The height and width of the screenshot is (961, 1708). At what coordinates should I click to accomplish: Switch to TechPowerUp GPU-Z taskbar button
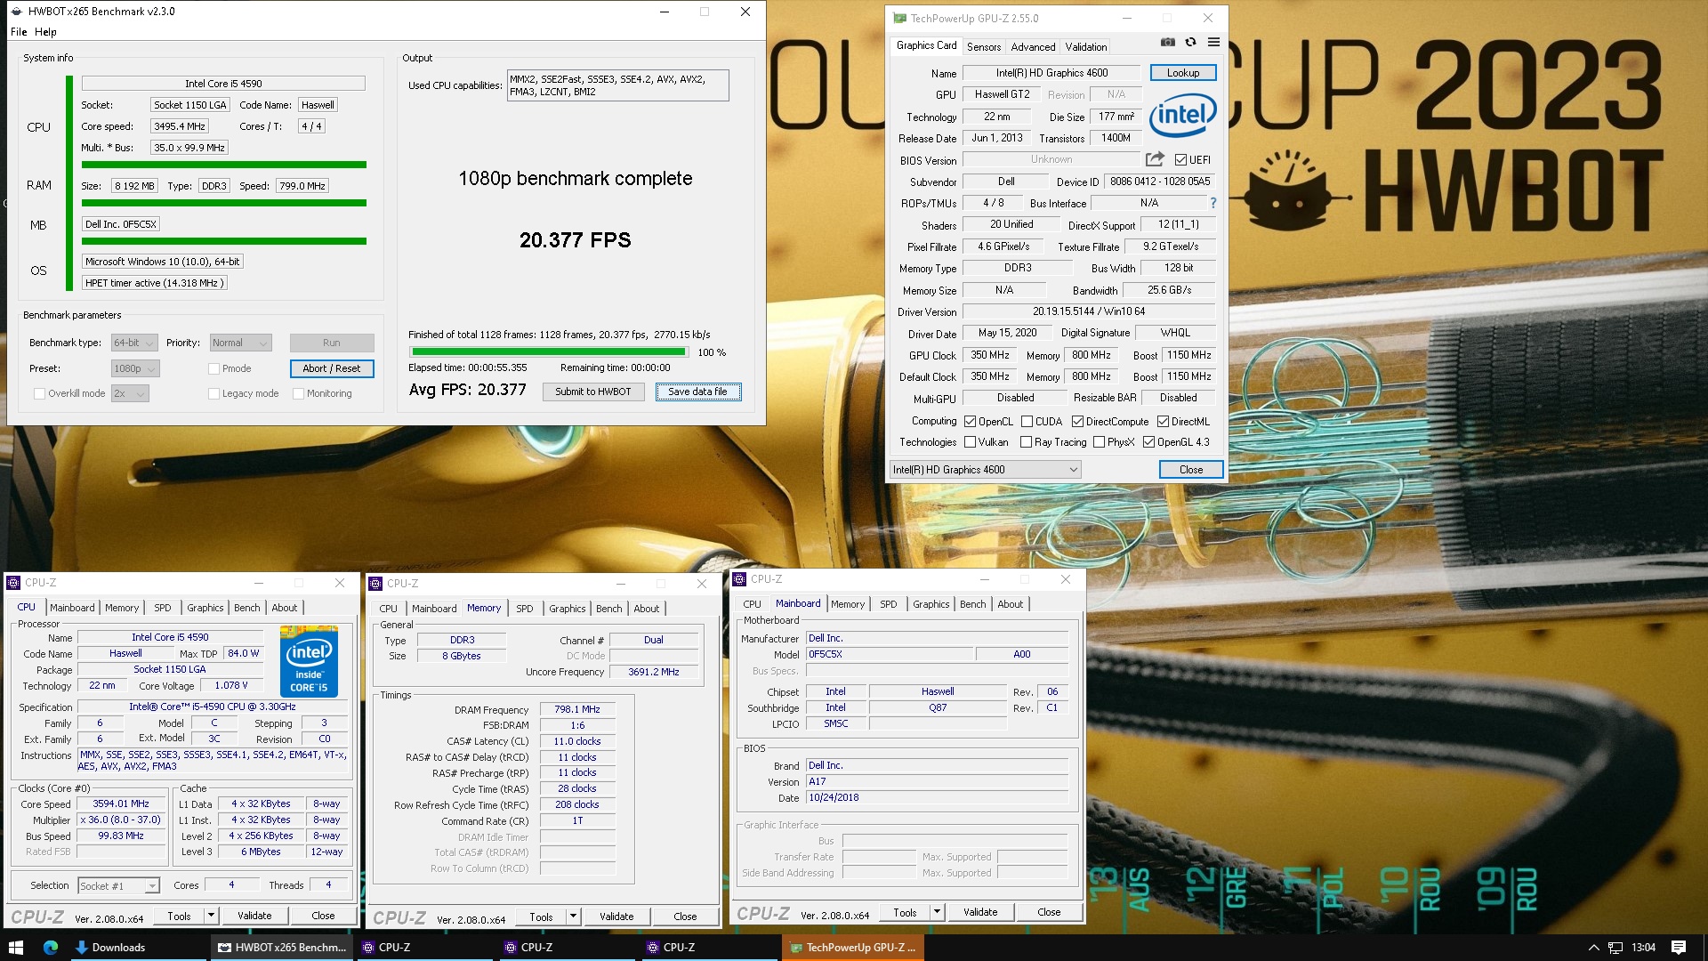pyautogui.click(x=852, y=947)
